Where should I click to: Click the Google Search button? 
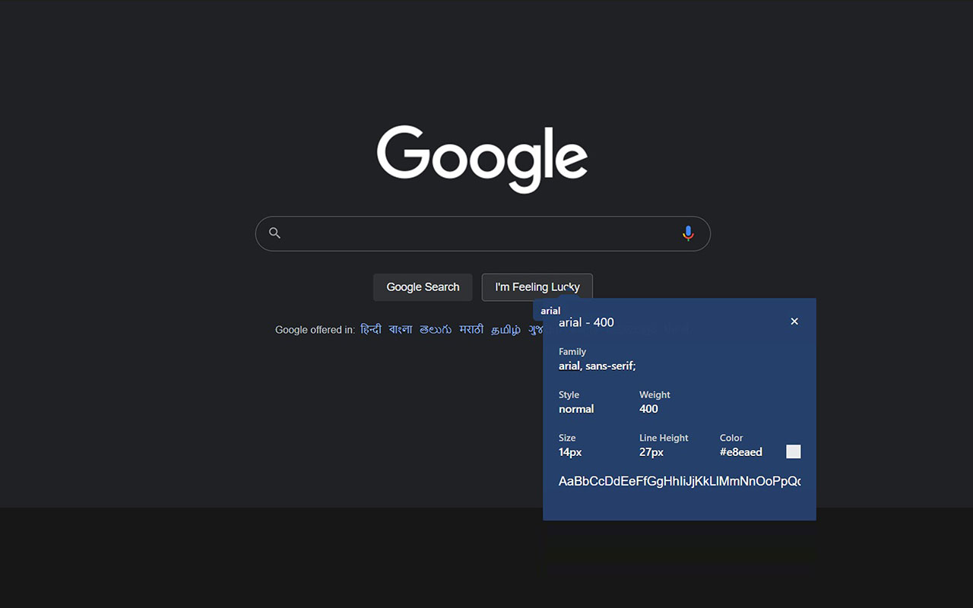(x=423, y=287)
